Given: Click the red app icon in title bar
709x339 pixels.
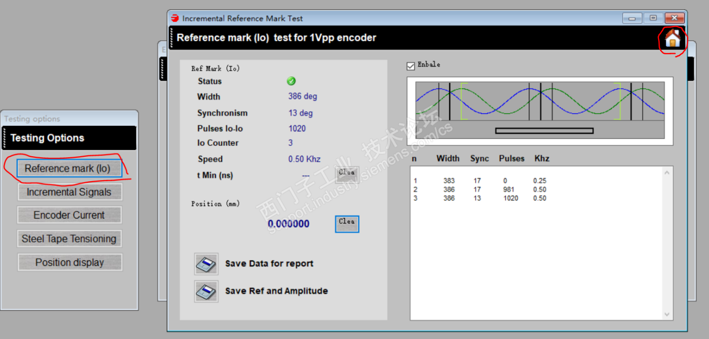Looking at the screenshot, I should pos(175,18).
